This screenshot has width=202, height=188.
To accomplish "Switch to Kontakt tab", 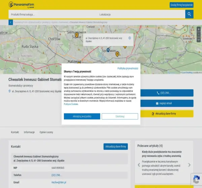I will pyautogui.click(x=15, y=132).
